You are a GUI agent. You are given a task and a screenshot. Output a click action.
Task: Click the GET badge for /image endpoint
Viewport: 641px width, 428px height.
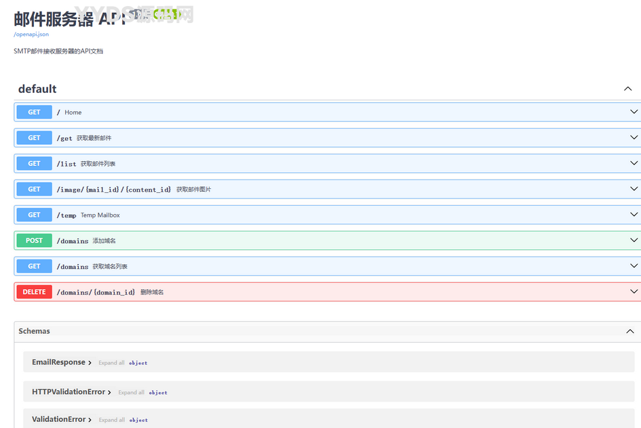(x=35, y=190)
